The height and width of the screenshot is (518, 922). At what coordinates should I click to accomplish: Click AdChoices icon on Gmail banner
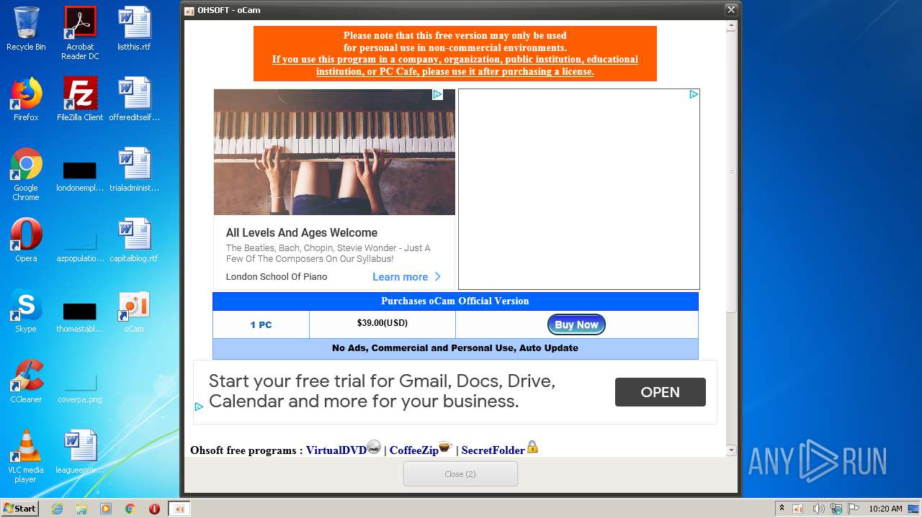(x=199, y=406)
